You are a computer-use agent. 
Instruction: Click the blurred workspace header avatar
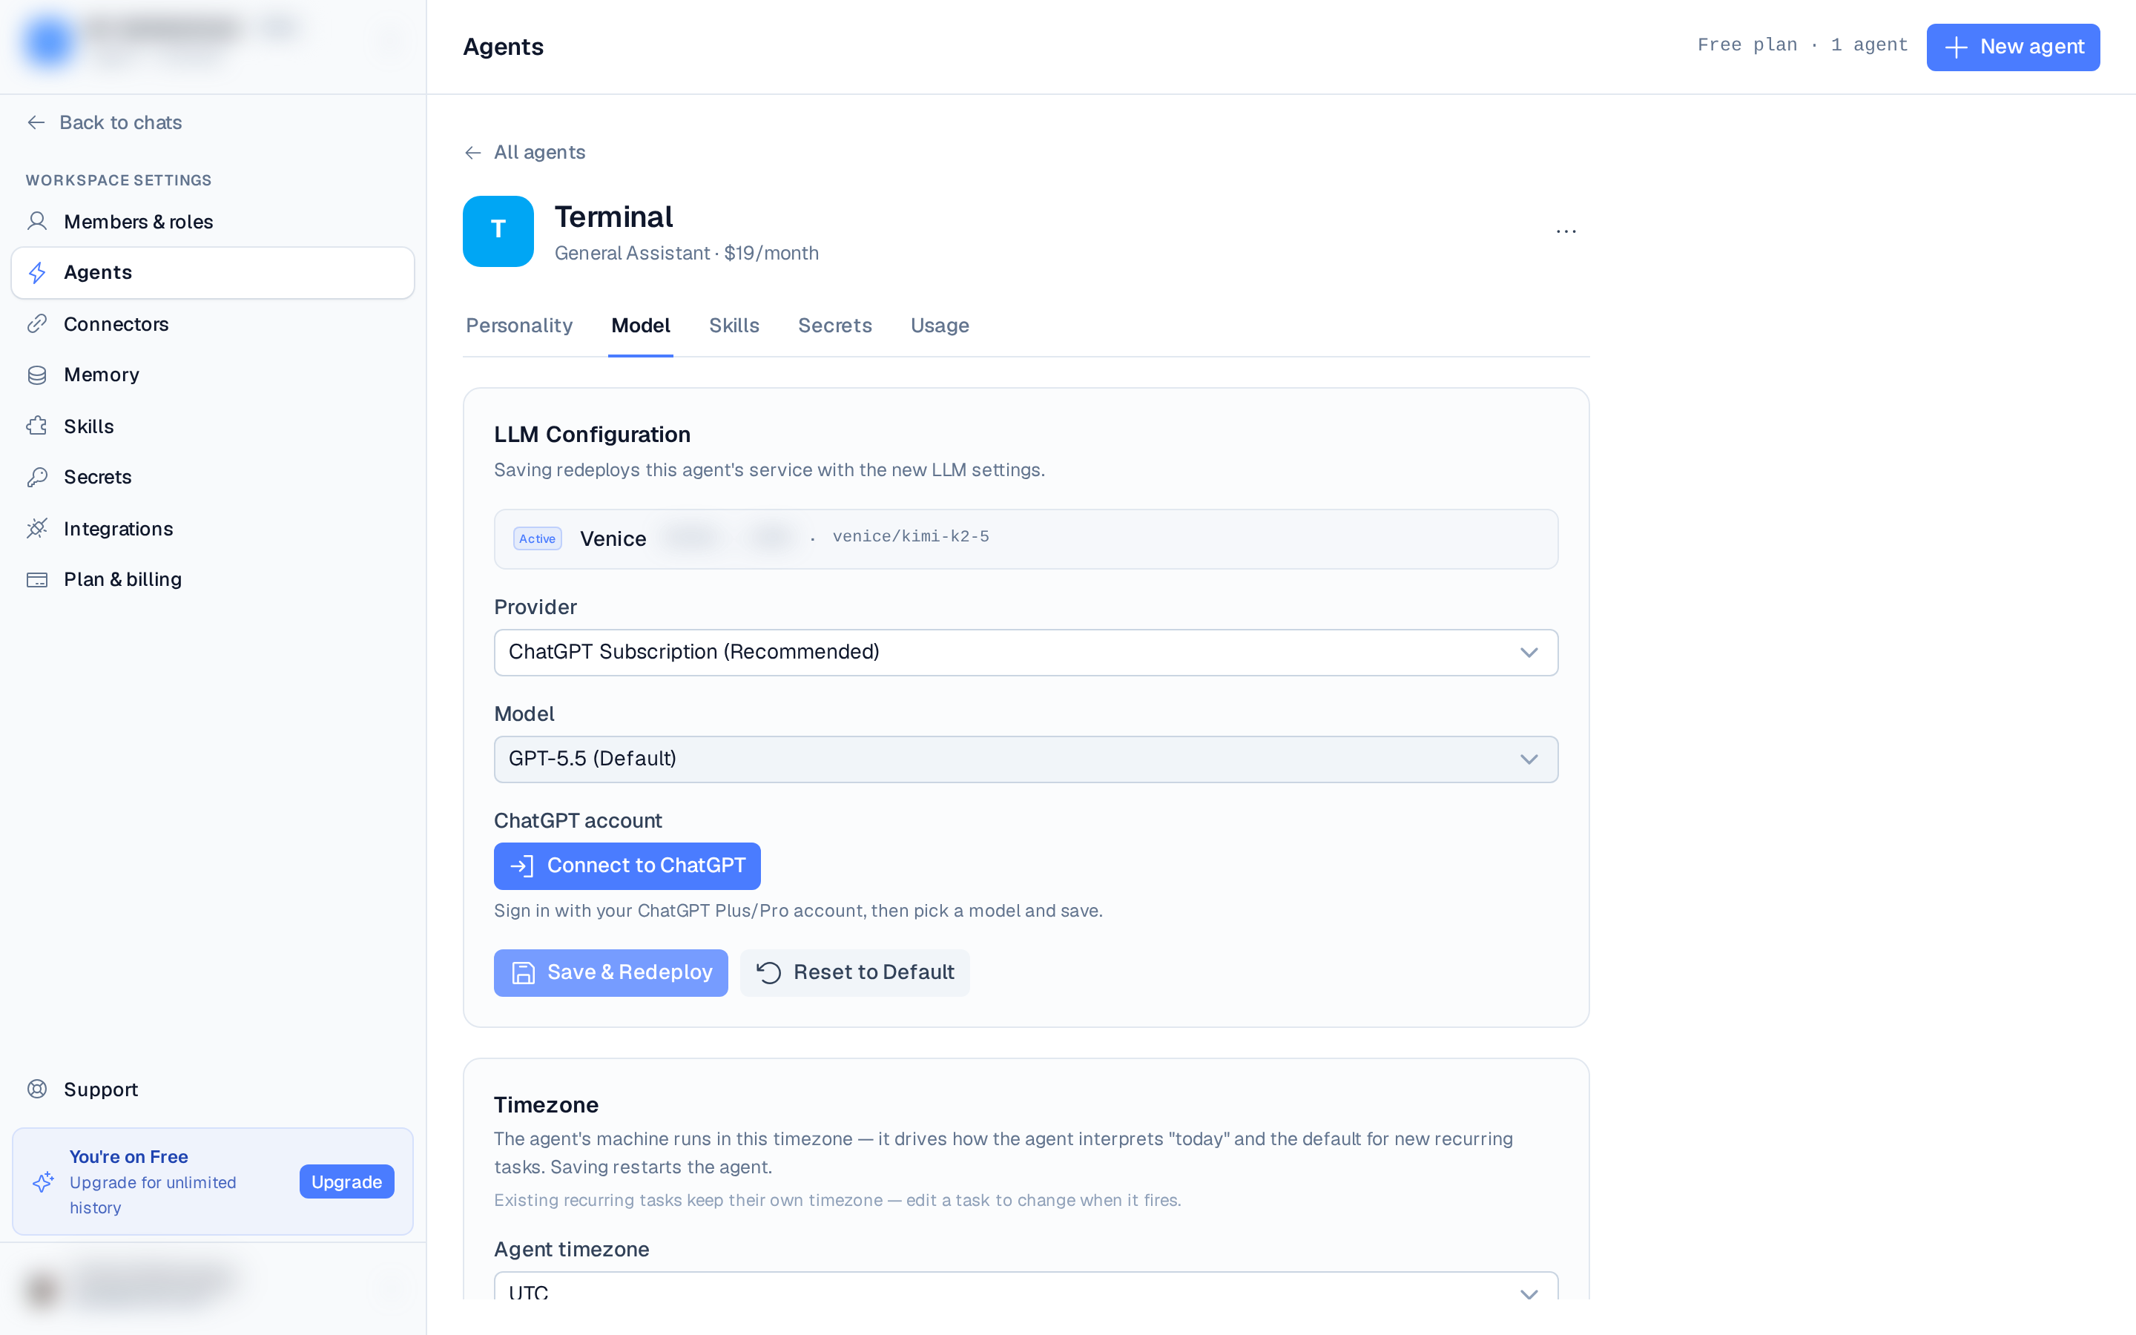pyautogui.click(x=48, y=42)
